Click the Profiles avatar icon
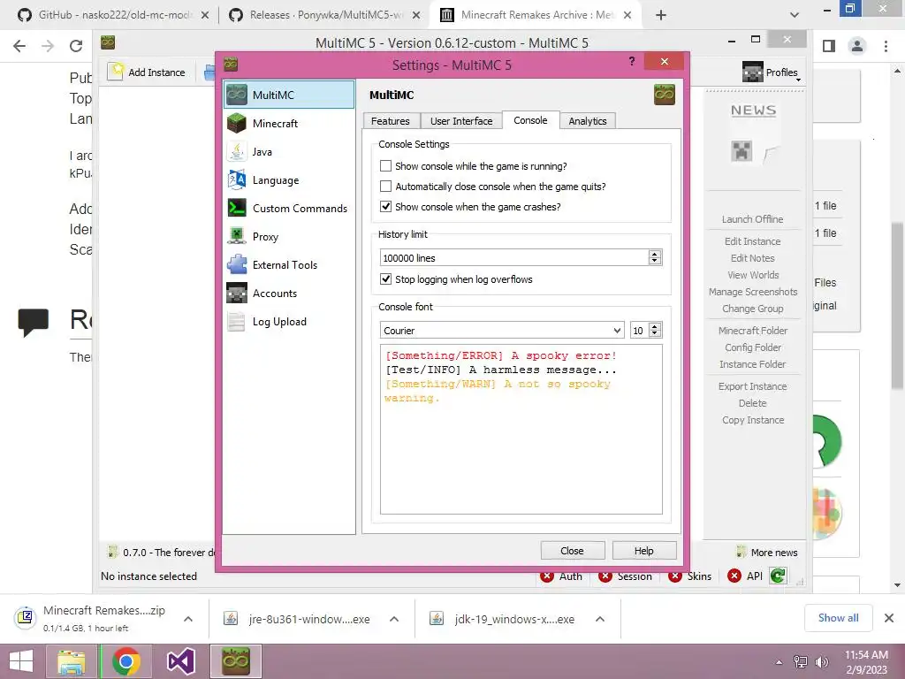Screen dimensions: 905x679 point(752,72)
